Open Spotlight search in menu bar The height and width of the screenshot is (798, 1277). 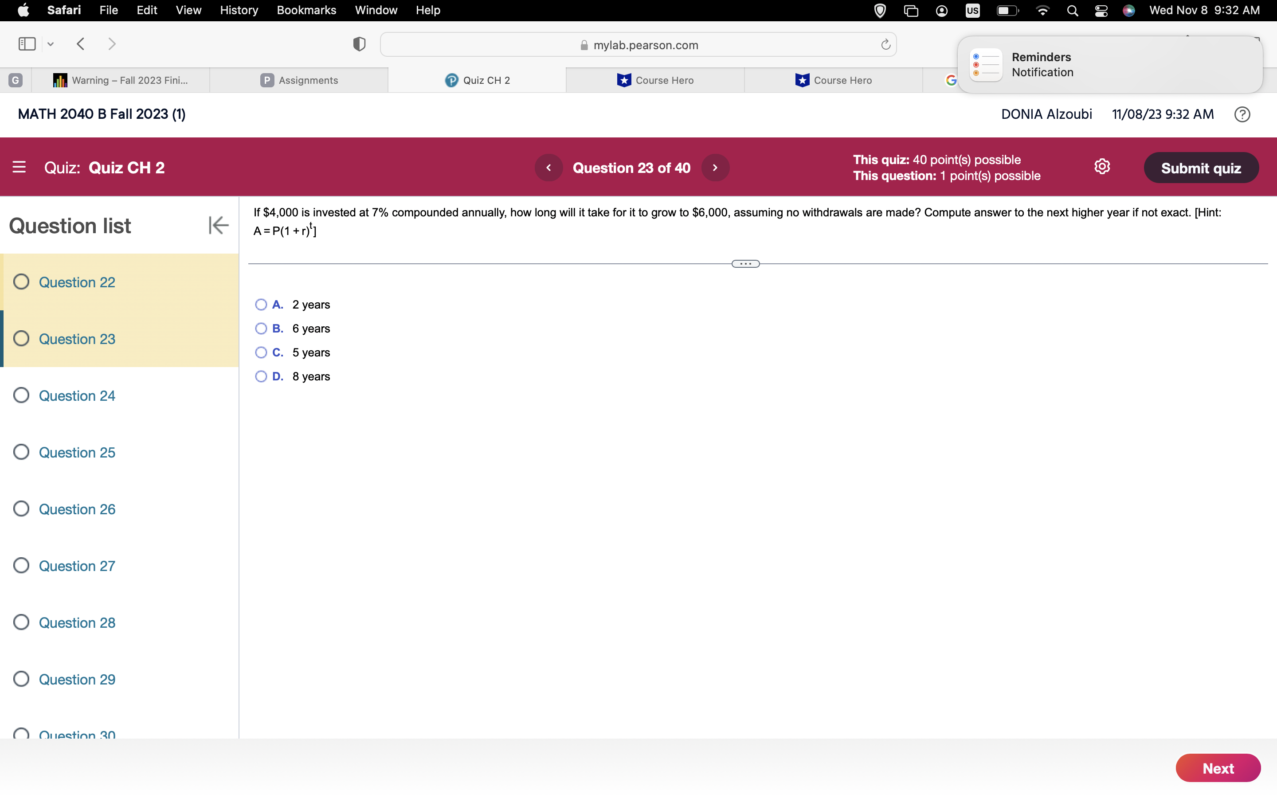click(1072, 11)
